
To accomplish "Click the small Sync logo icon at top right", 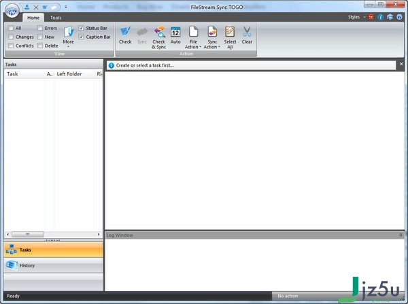I will (390, 17).
